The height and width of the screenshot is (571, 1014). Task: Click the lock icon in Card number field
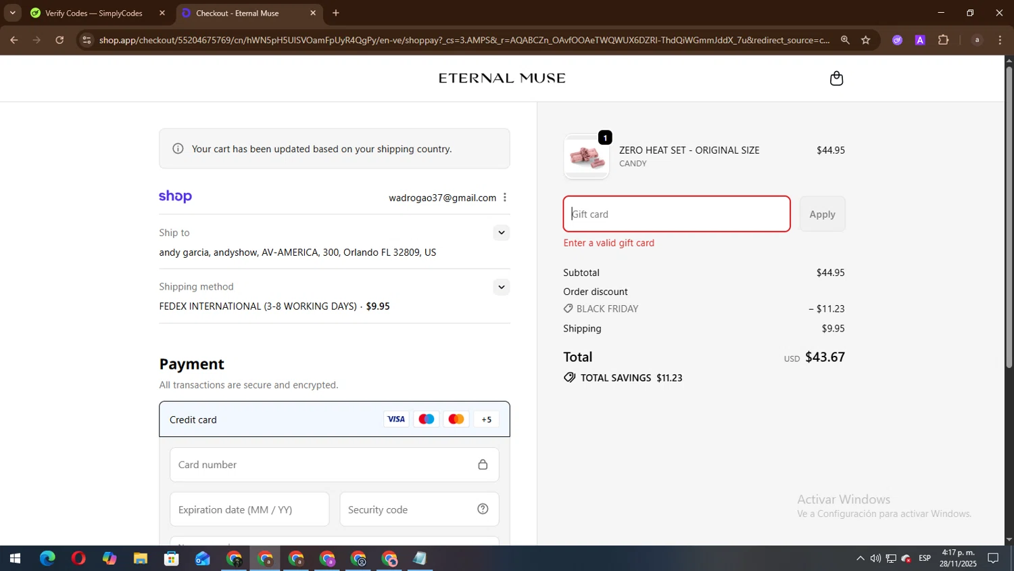click(483, 465)
